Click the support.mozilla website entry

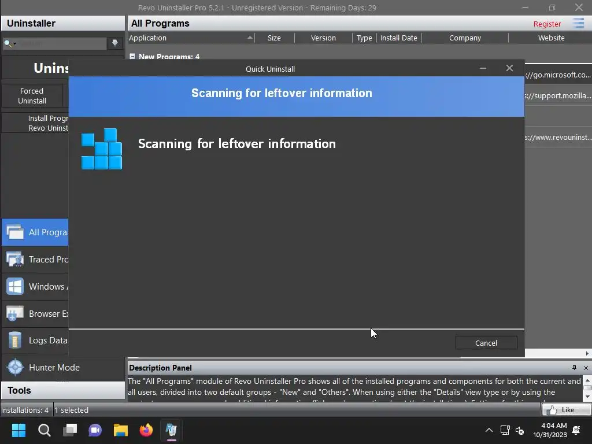coord(558,95)
